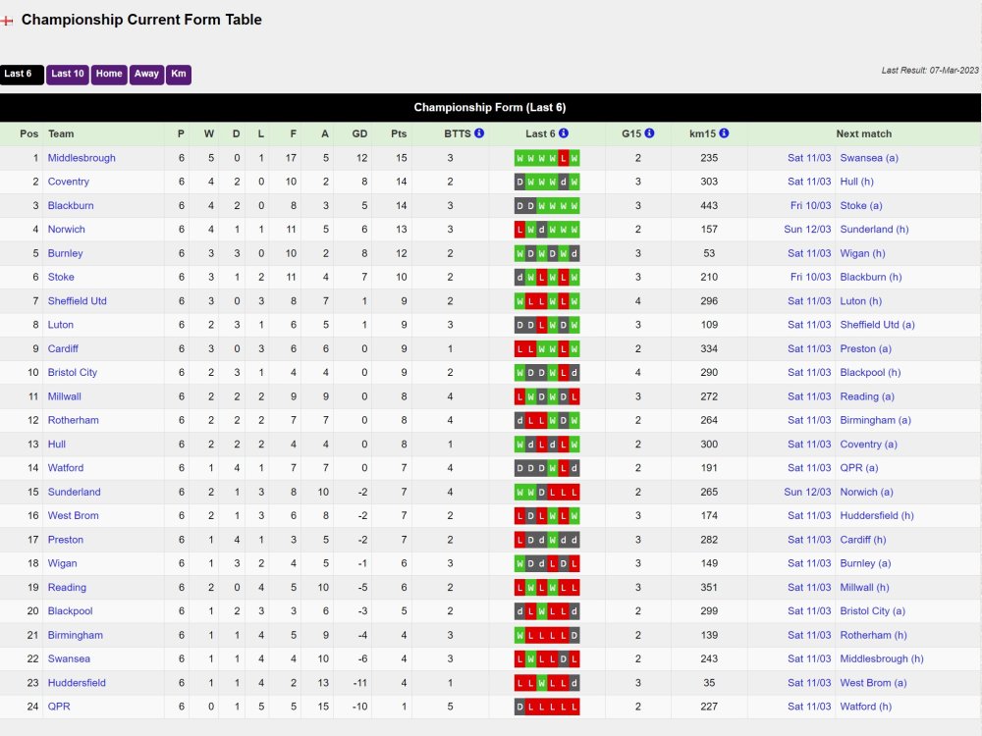Click the BTTS info icon
The image size is (982, 736).
[x=479, y=133]
